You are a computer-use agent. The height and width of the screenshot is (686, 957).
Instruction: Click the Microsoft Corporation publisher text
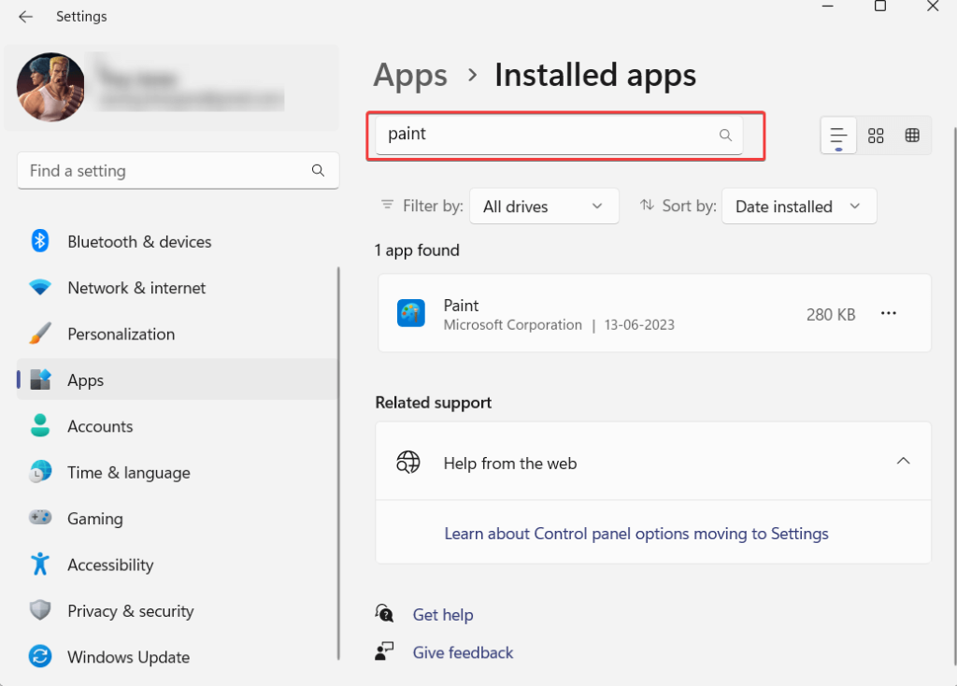[x=513, y=324]
